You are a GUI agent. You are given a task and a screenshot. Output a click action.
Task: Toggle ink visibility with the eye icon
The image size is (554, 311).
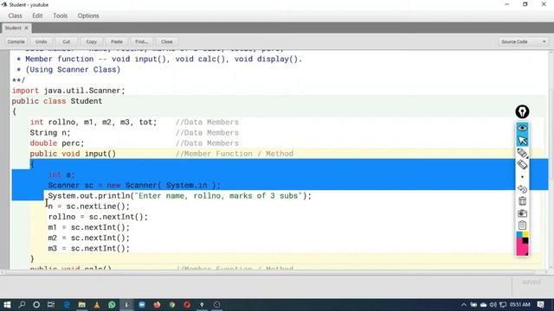pyautogui.click(x=522, y=128)
